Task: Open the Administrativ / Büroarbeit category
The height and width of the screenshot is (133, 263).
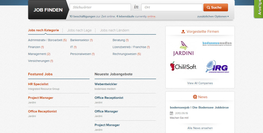Action: tap(45, 40)
